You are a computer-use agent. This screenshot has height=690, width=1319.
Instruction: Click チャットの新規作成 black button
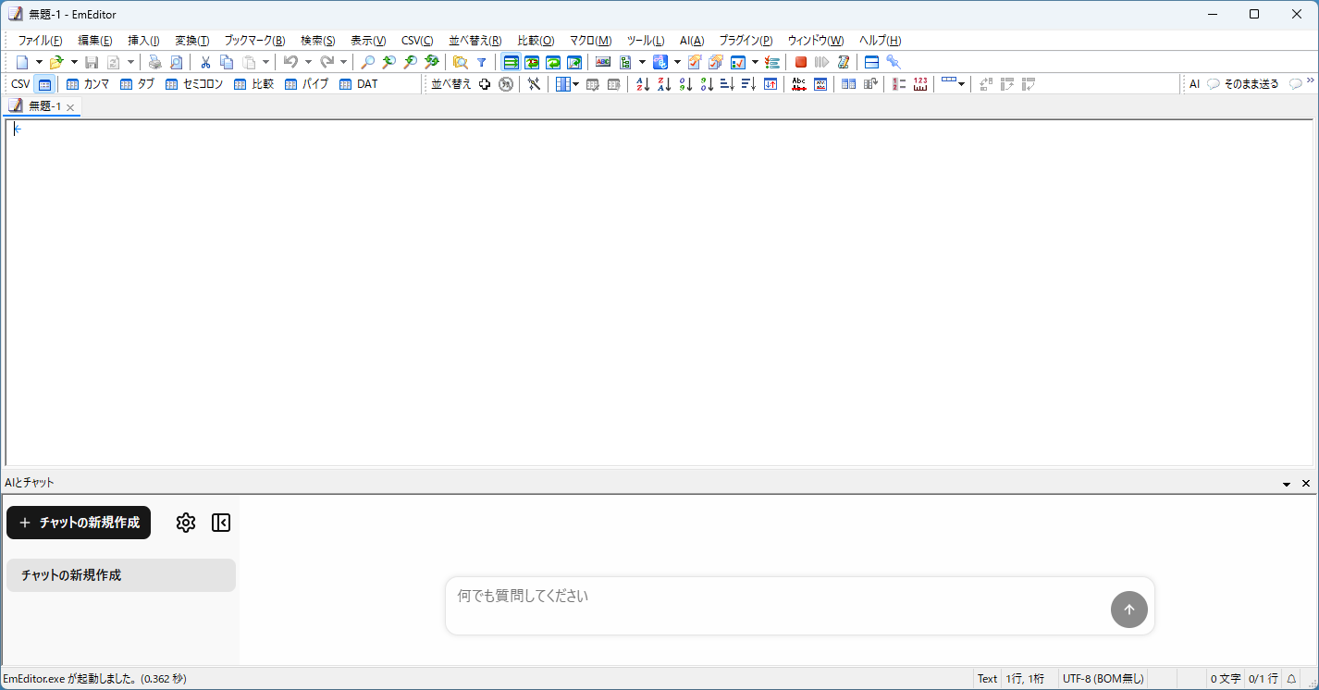79,523
